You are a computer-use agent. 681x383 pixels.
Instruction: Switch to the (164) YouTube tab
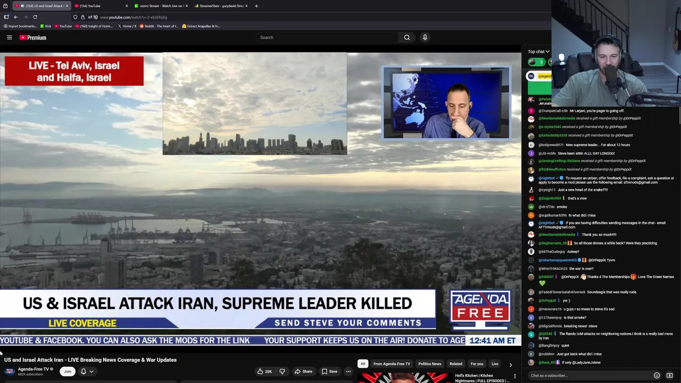[101, 6]
